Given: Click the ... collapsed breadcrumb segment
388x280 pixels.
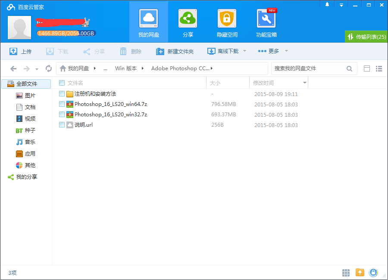Looking at the screenshot, I should pyautogui.click(x=106, y=69).
